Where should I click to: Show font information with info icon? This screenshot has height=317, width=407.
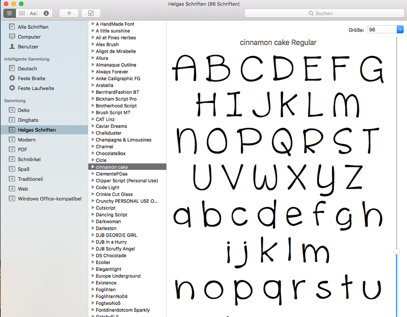(46, 14)
